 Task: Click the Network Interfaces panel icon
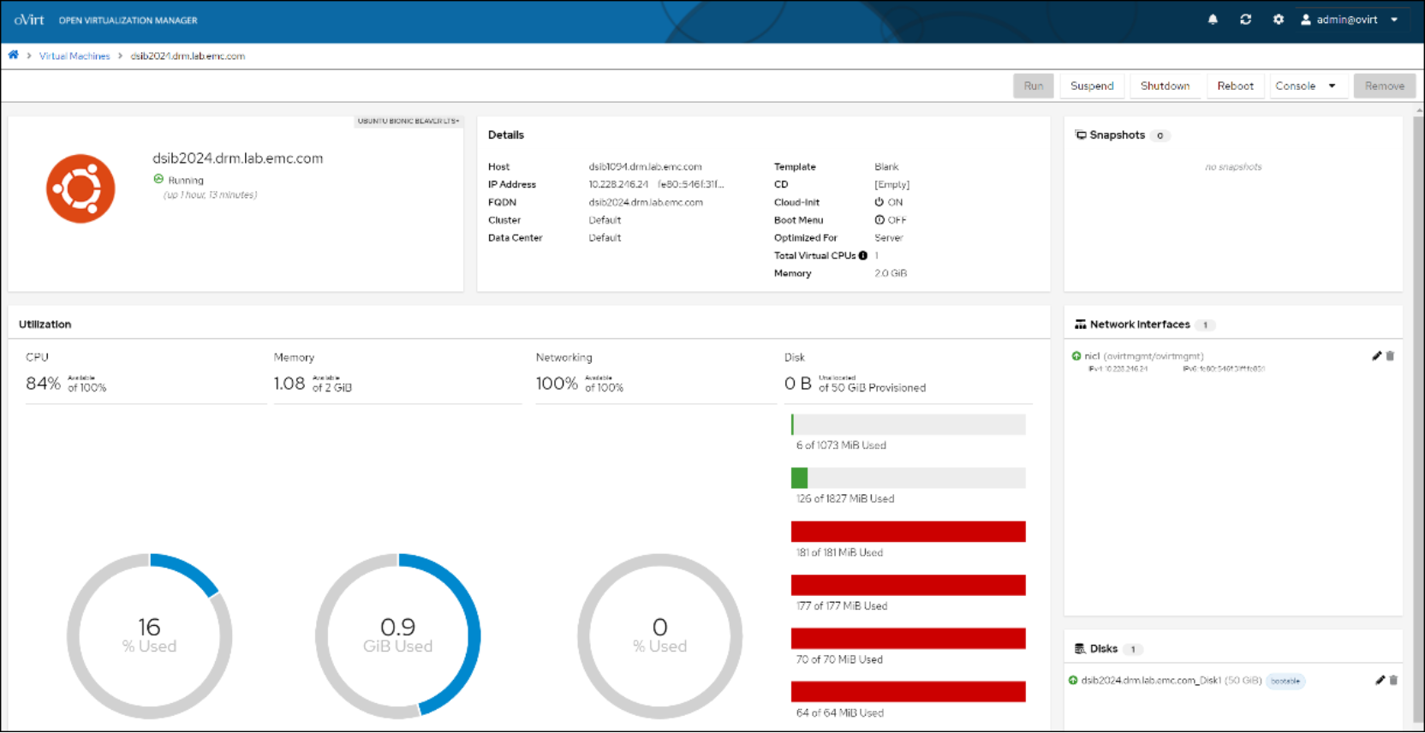point(1081,325)
